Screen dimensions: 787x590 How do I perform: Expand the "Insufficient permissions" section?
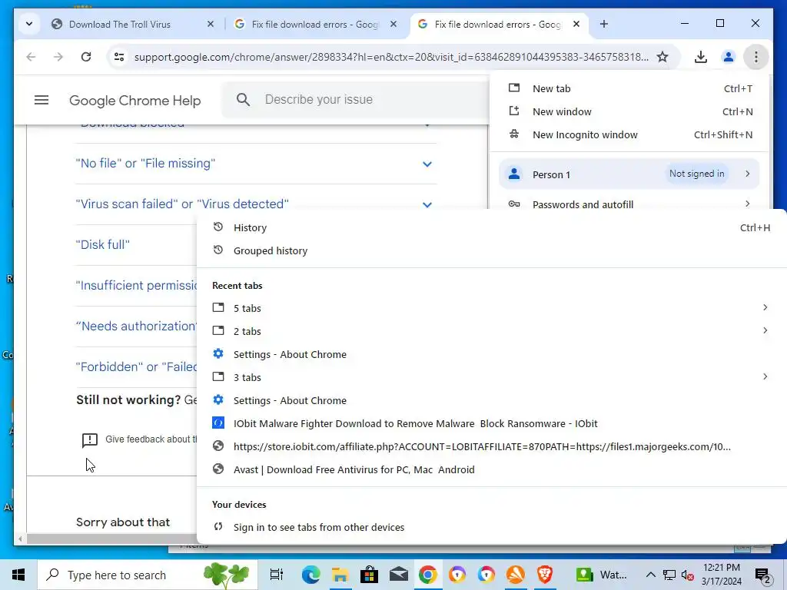(x=135, y=286)
